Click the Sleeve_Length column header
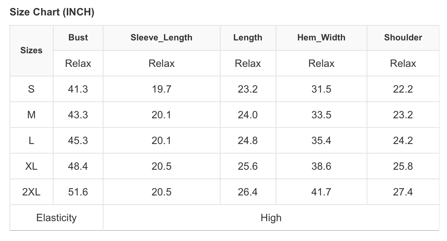The image size is (447, 241). tap(161, 37)
